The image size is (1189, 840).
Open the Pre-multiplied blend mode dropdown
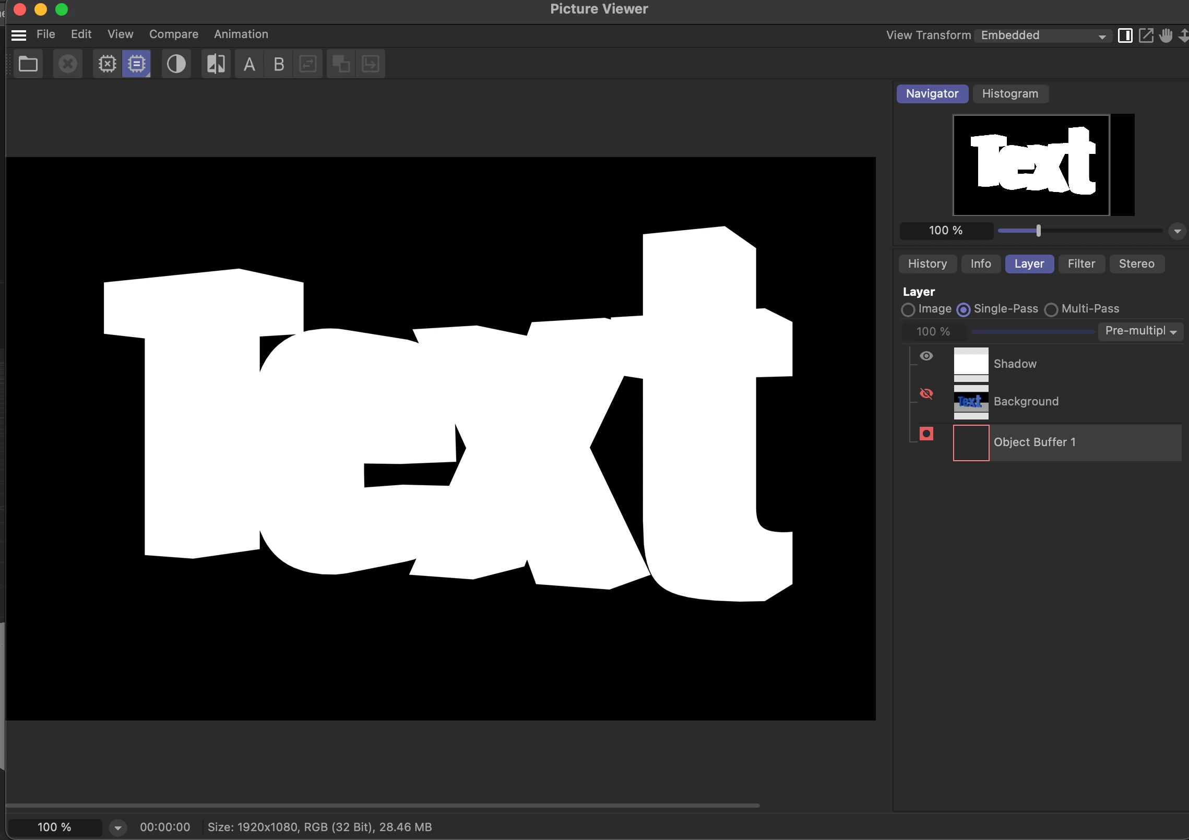[x=1141, y=331]
